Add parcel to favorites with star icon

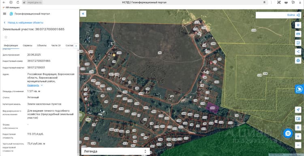[x=6, y=37]
